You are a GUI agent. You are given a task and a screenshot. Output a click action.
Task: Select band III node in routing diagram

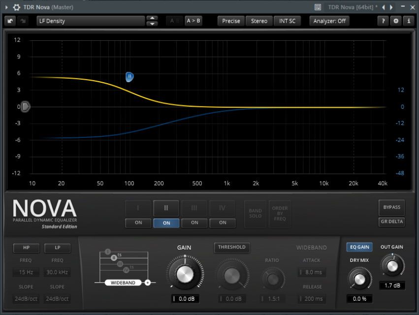click(120, 264)
